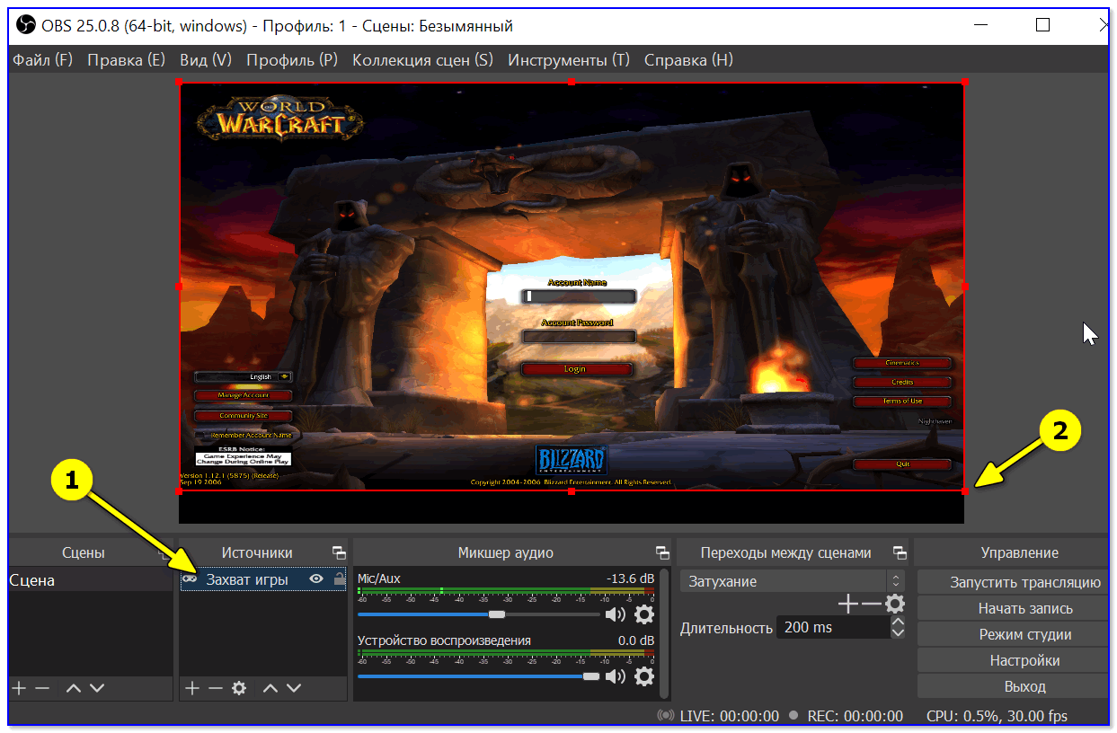Click the Login button in the game preview
This screenshot has width=1117, height=733.
coord(575,368)
